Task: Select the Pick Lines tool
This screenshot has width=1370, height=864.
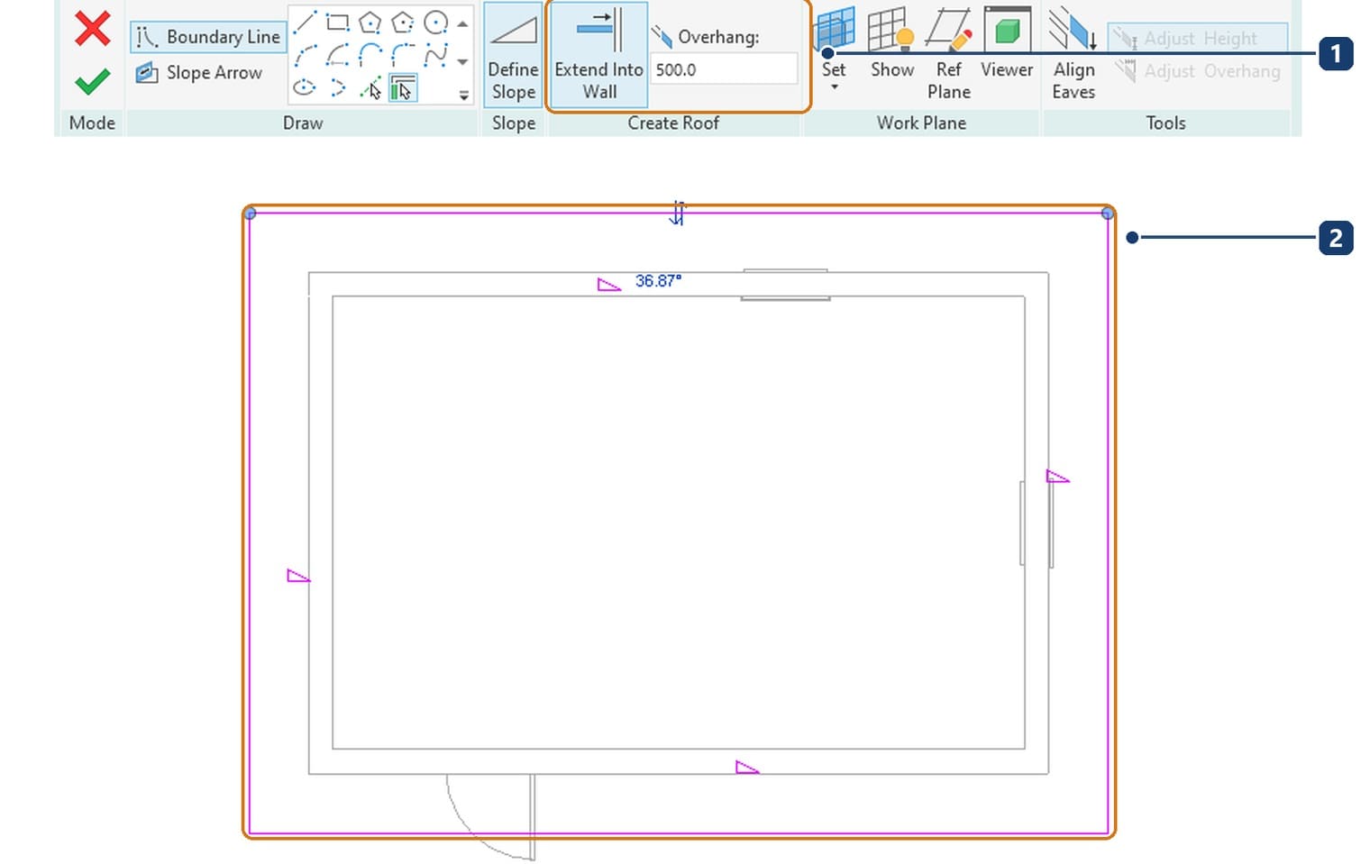Action: tap(370, 88)
